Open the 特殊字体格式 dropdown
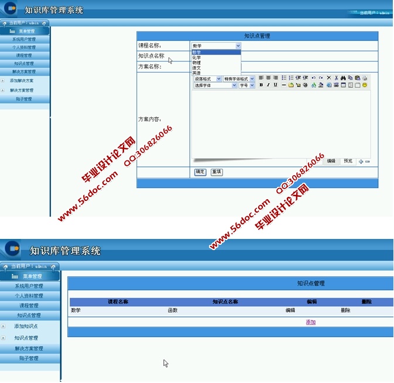394x383 pixels. (x=239, y=78)
